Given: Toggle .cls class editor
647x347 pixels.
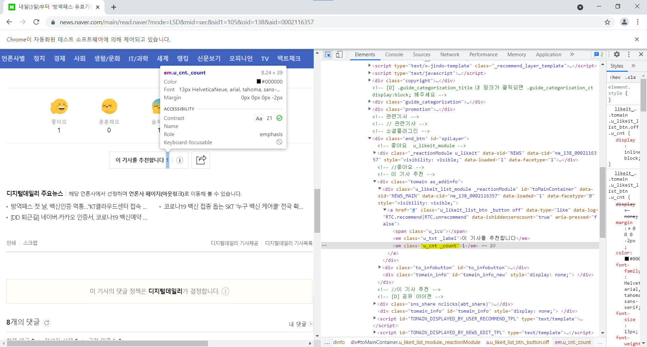Looking at the screenshot, I should [630, 77].
